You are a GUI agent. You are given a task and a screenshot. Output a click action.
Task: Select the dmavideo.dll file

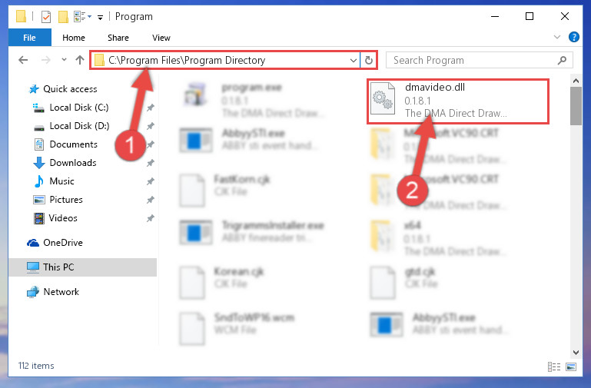pos(457,101)
